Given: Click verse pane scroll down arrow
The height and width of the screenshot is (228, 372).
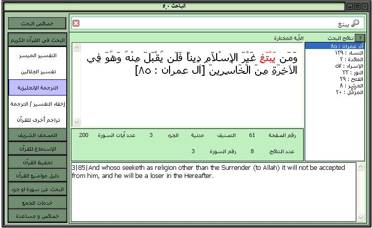Looking at the screenshot, I should (76, 122).
